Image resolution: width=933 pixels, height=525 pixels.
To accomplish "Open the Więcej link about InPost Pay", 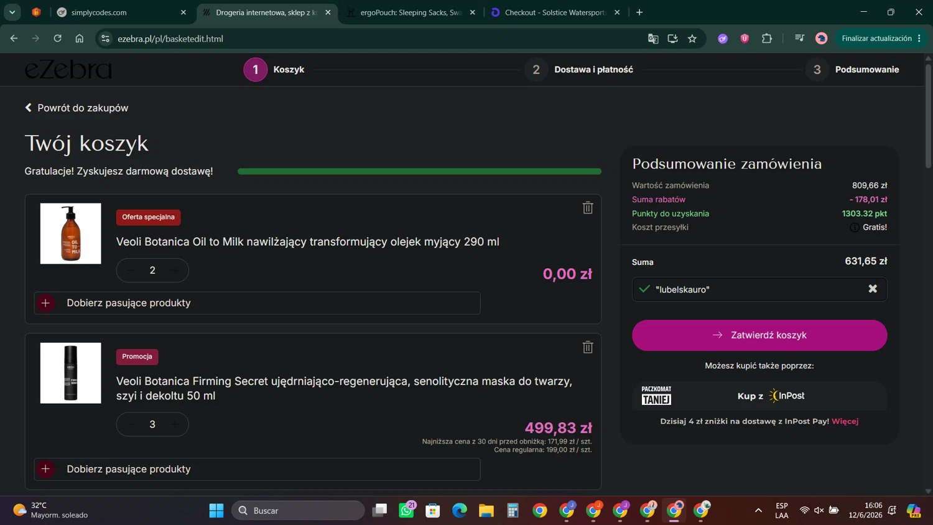I will 845,421.
